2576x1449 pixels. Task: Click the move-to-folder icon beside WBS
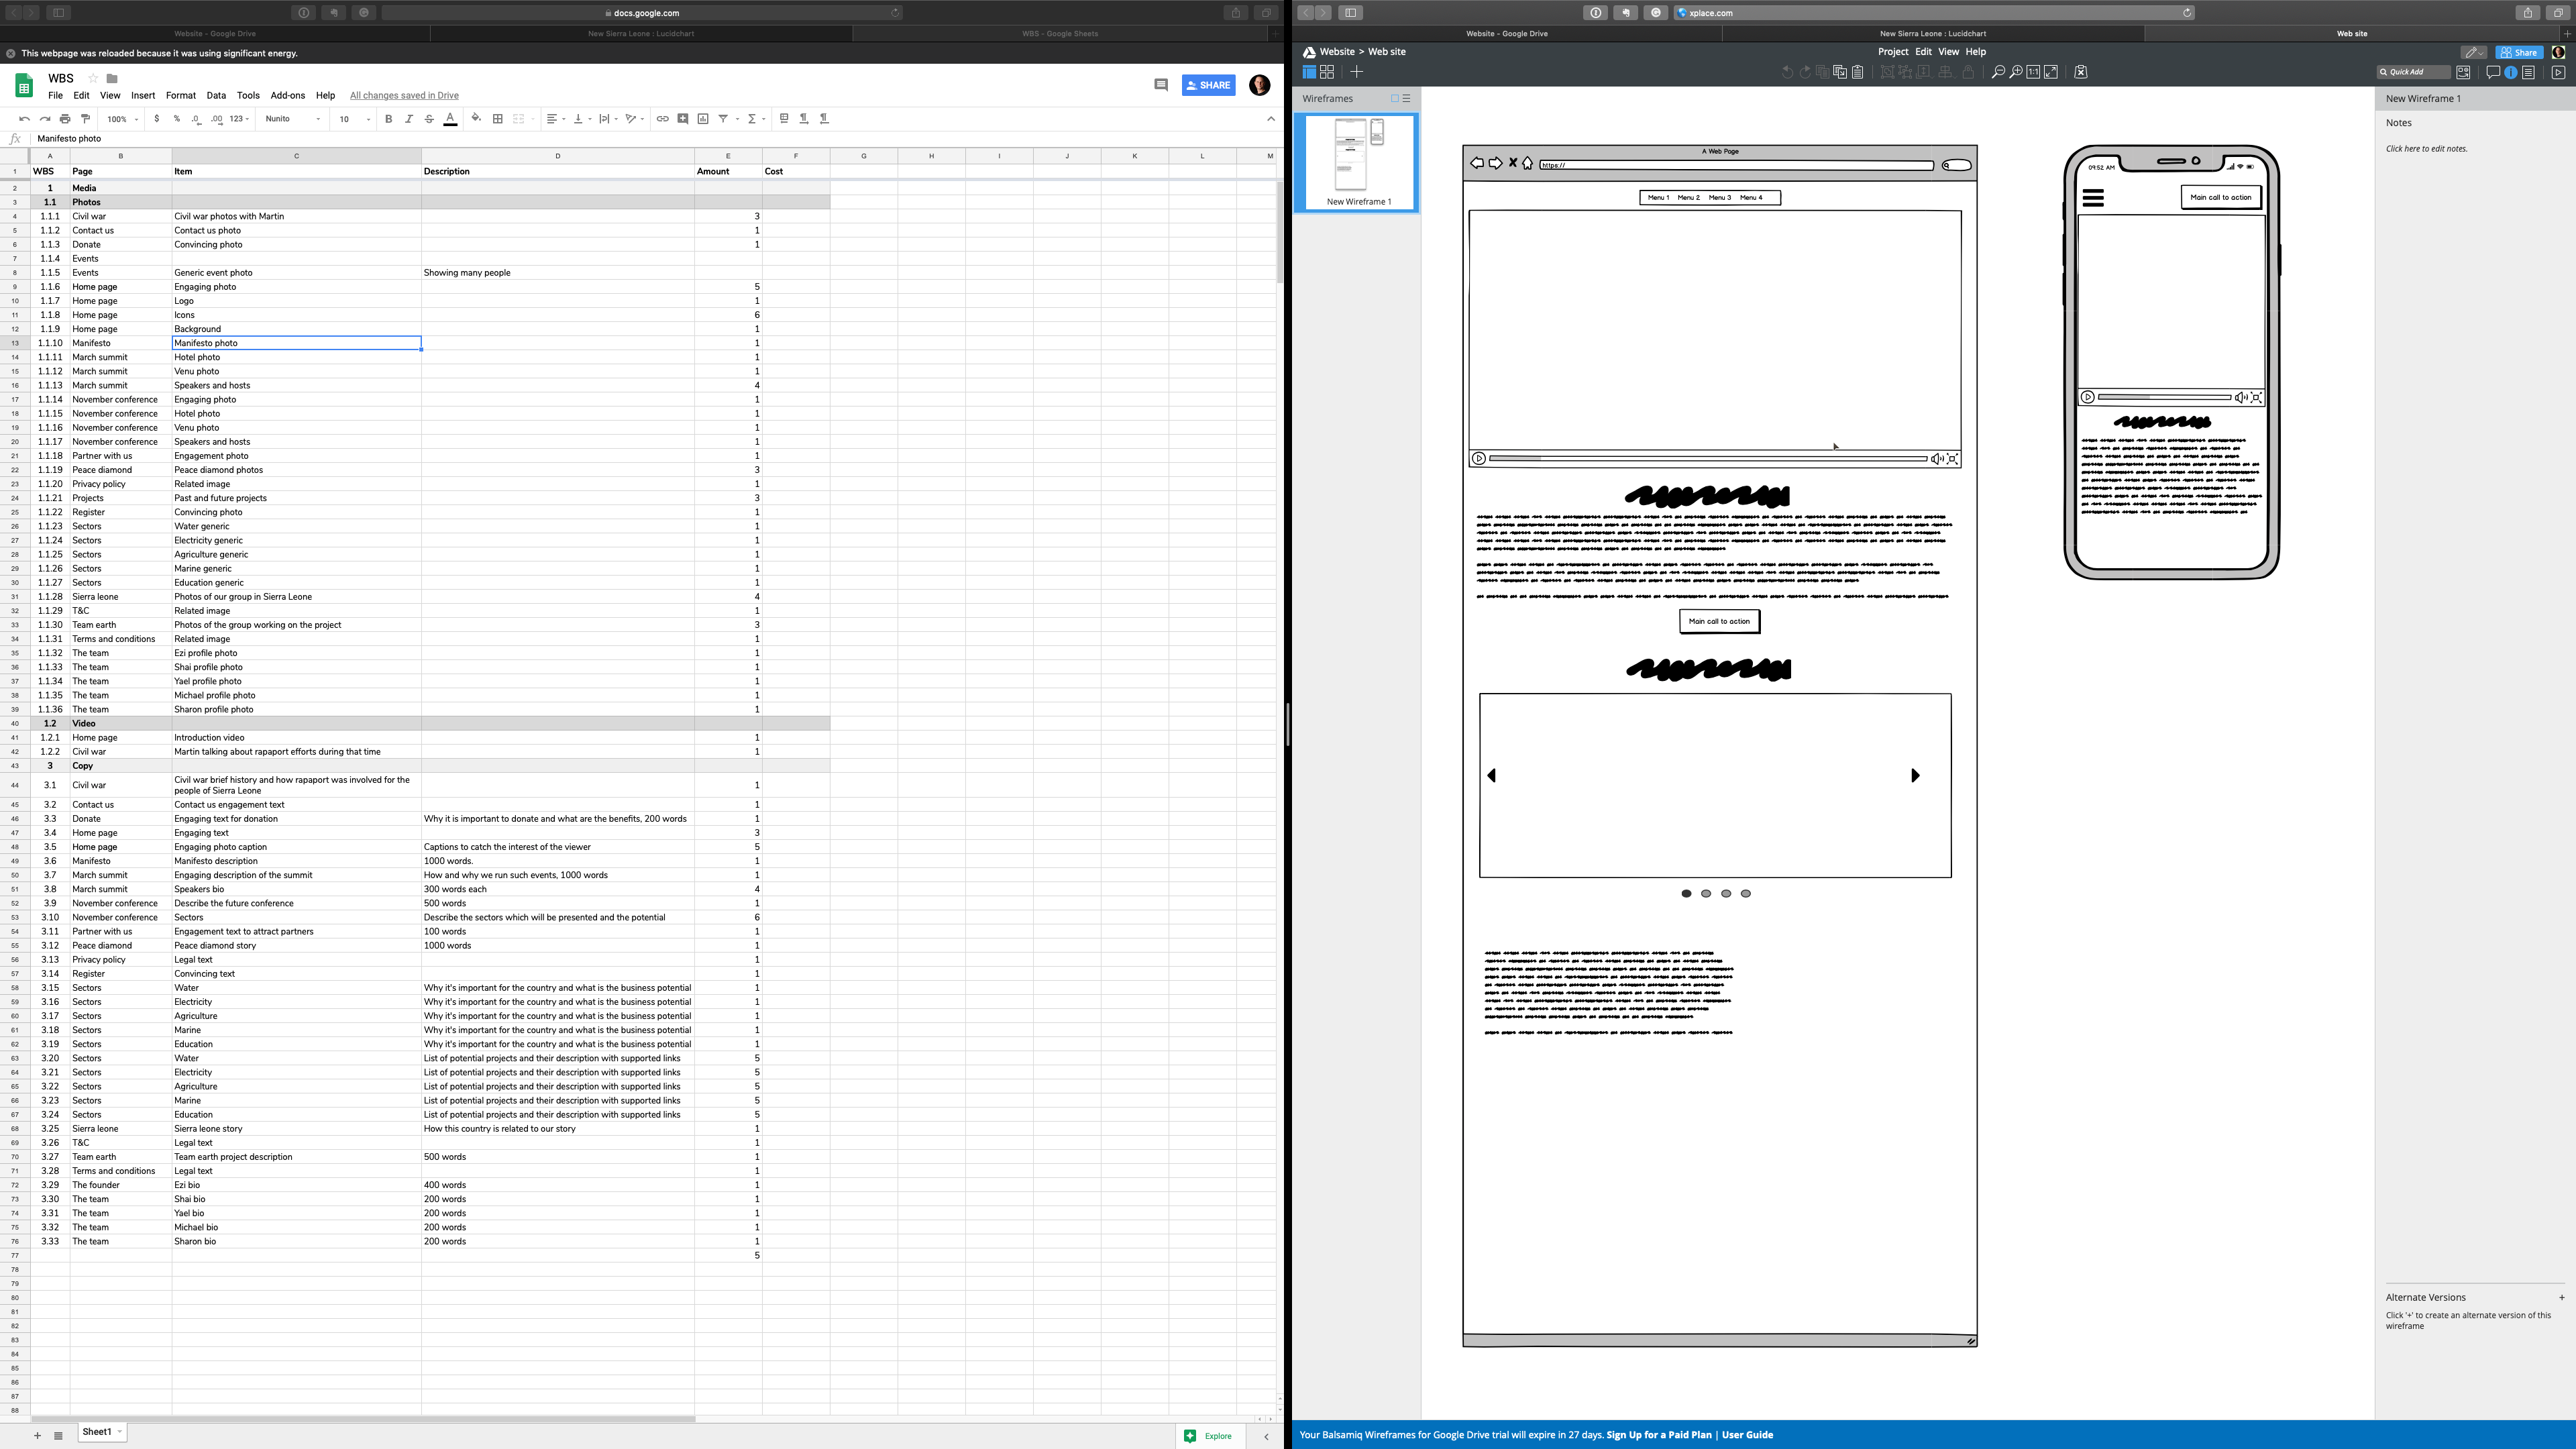tap(112, 78)
